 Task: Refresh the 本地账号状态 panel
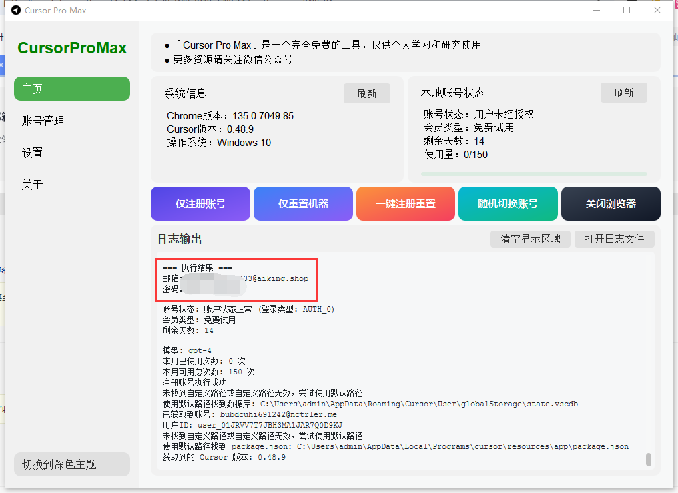coord(623,93)
